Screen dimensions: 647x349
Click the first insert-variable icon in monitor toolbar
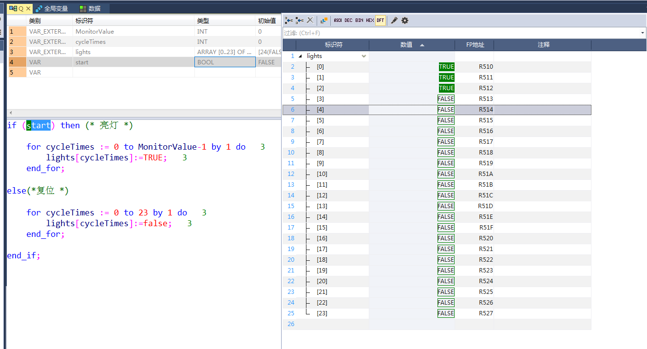[x=288, y=20]
